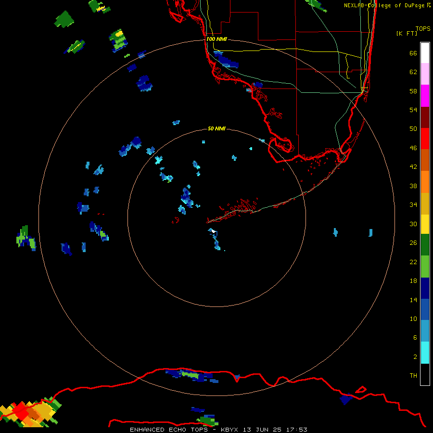The width and height of the screenshot is (433, 433).
Task: Click the black TH threshold swatch
Action: pos(425,374)
